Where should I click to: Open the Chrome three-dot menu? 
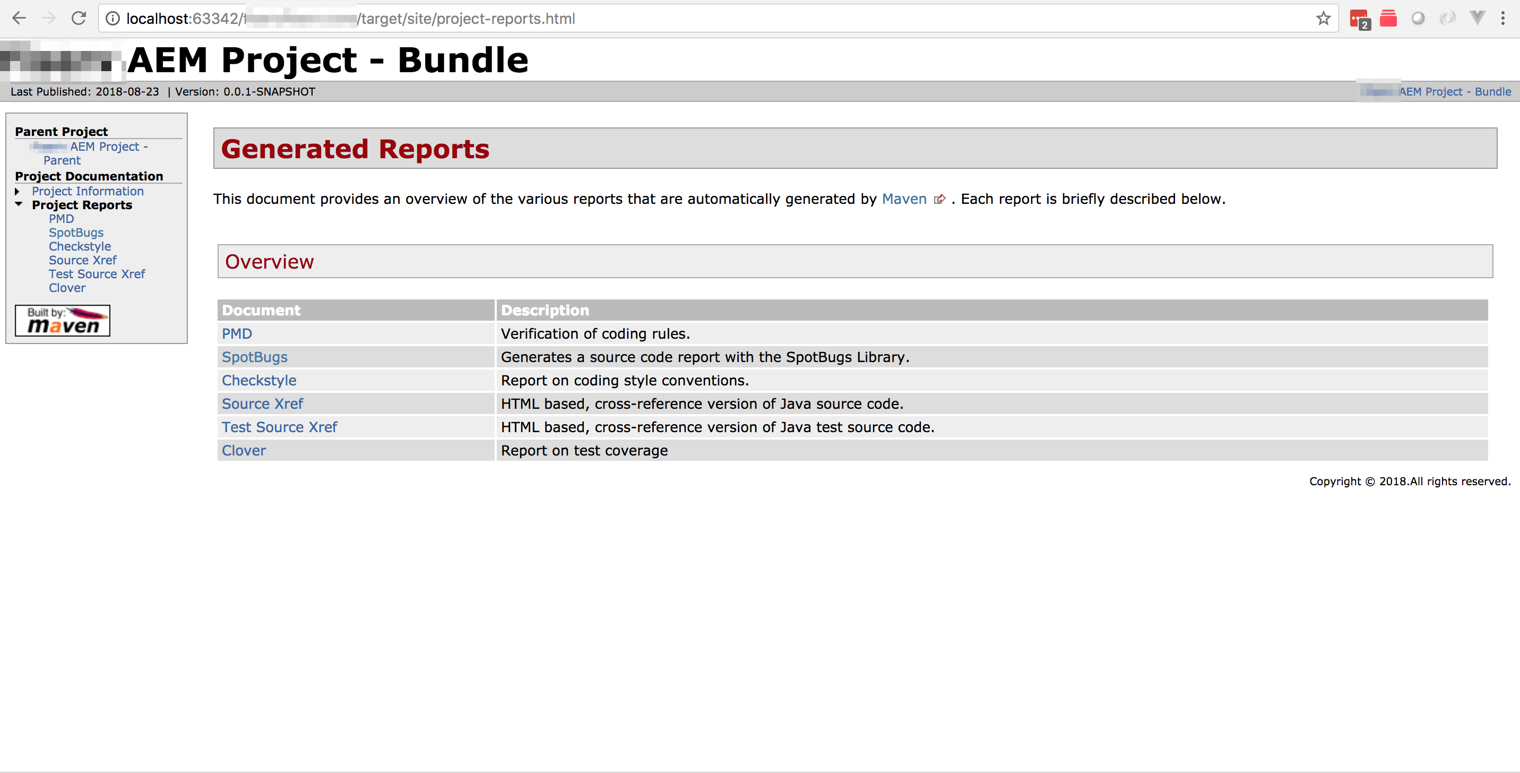[1503, 18]
